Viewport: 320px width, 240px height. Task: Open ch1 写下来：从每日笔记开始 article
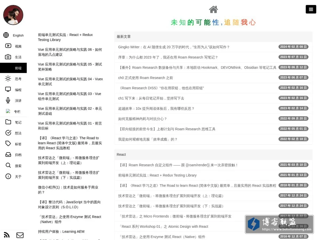pyautogui.click(x=151, y=98)
